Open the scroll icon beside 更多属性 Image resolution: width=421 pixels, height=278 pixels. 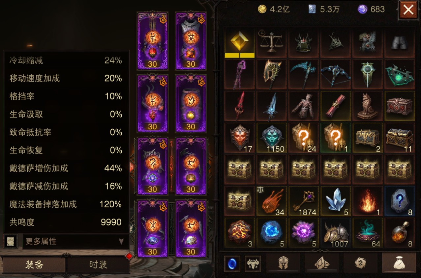pyautogui.click(x=10, y=241)
